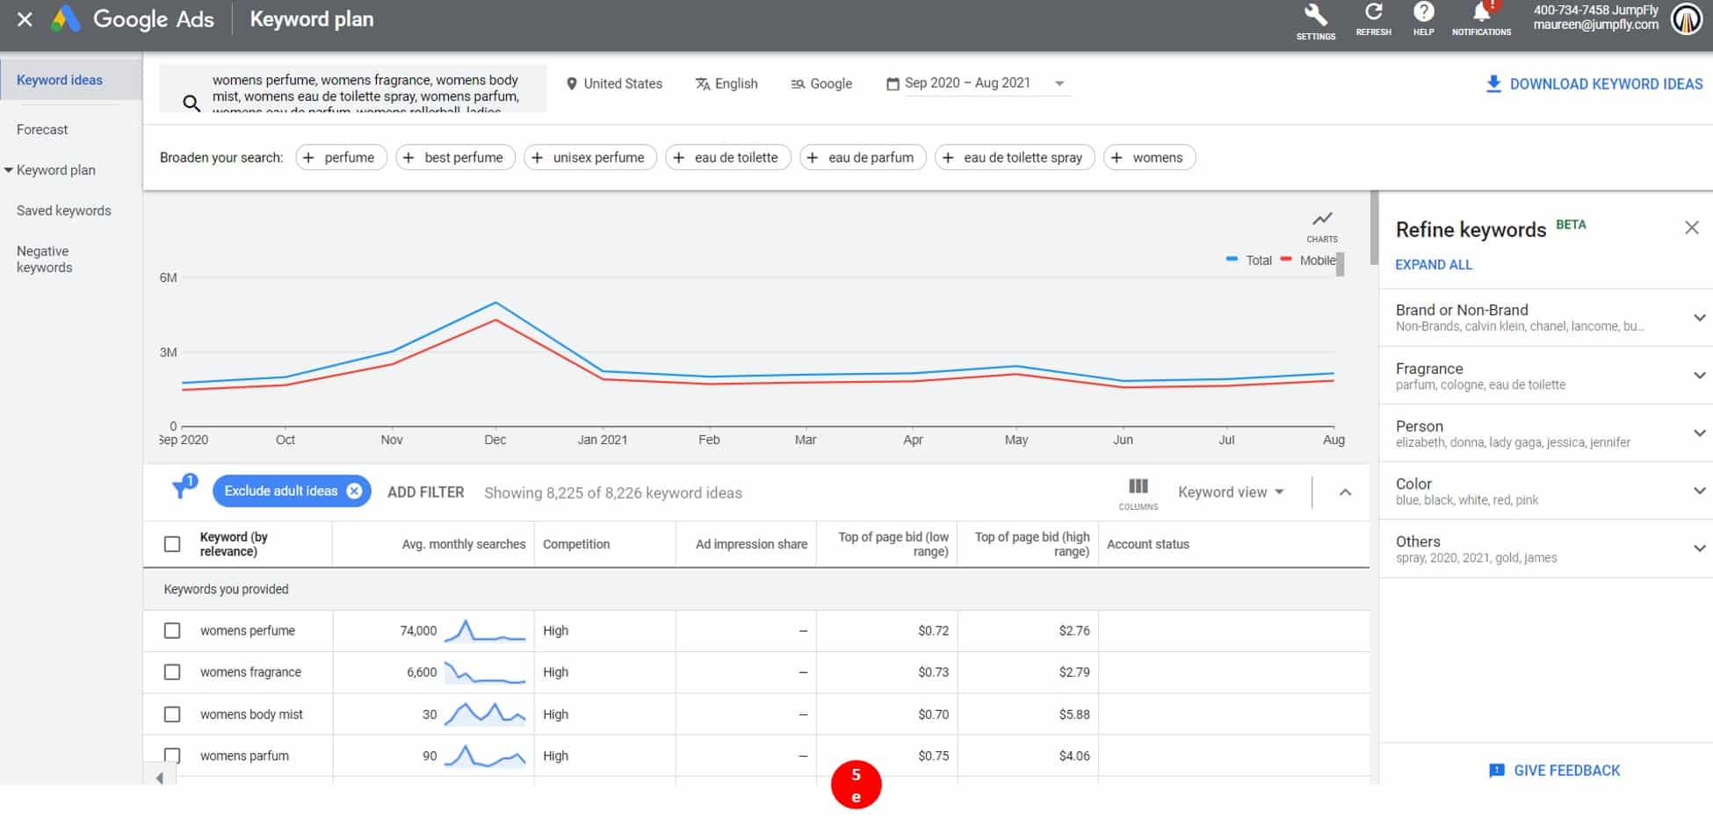The image size is (1713, 818).
Task: Open Negative keywords in the sidebar
Action: click(44, 259)
